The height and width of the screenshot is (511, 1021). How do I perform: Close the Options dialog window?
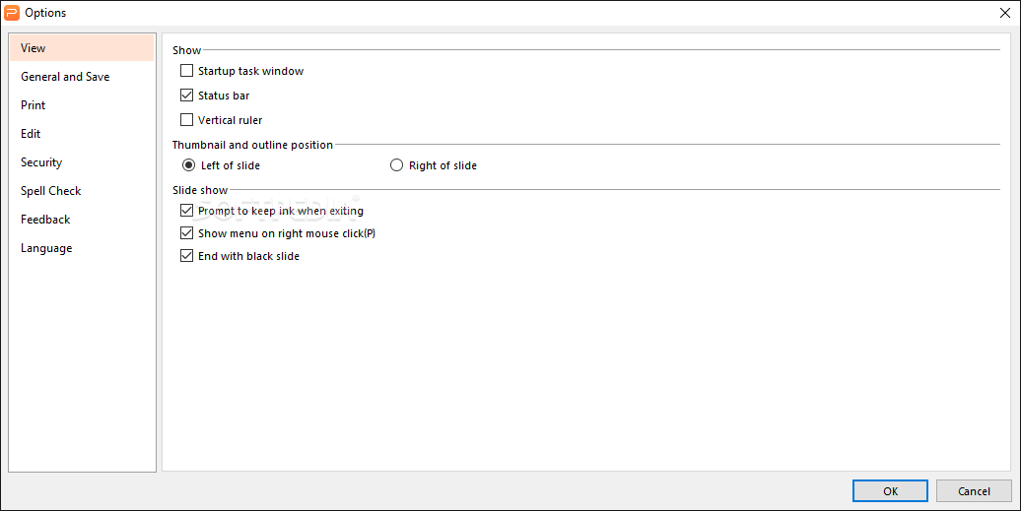point(1004,13)
